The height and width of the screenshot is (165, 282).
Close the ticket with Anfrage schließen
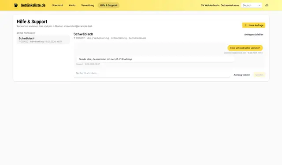[254, 35]
